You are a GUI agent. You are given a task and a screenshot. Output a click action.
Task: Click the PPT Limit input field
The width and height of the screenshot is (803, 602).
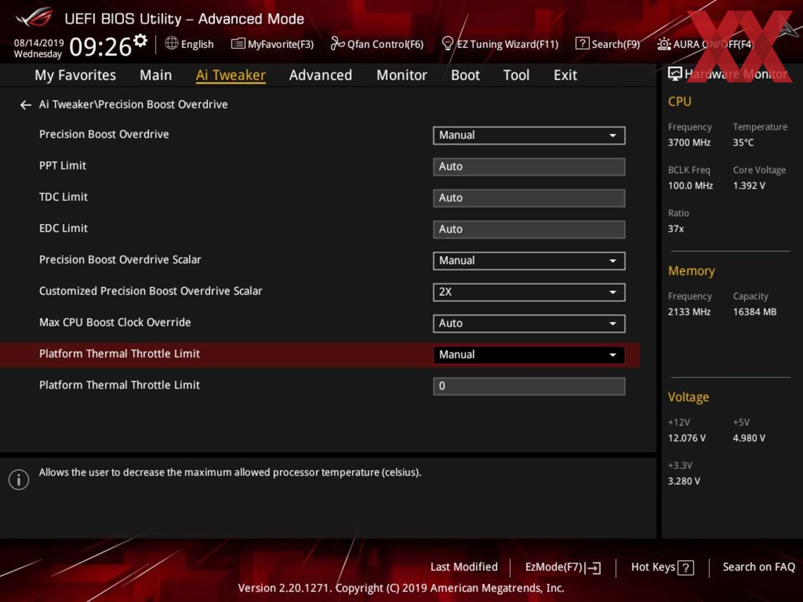click(x=529, y=166)
